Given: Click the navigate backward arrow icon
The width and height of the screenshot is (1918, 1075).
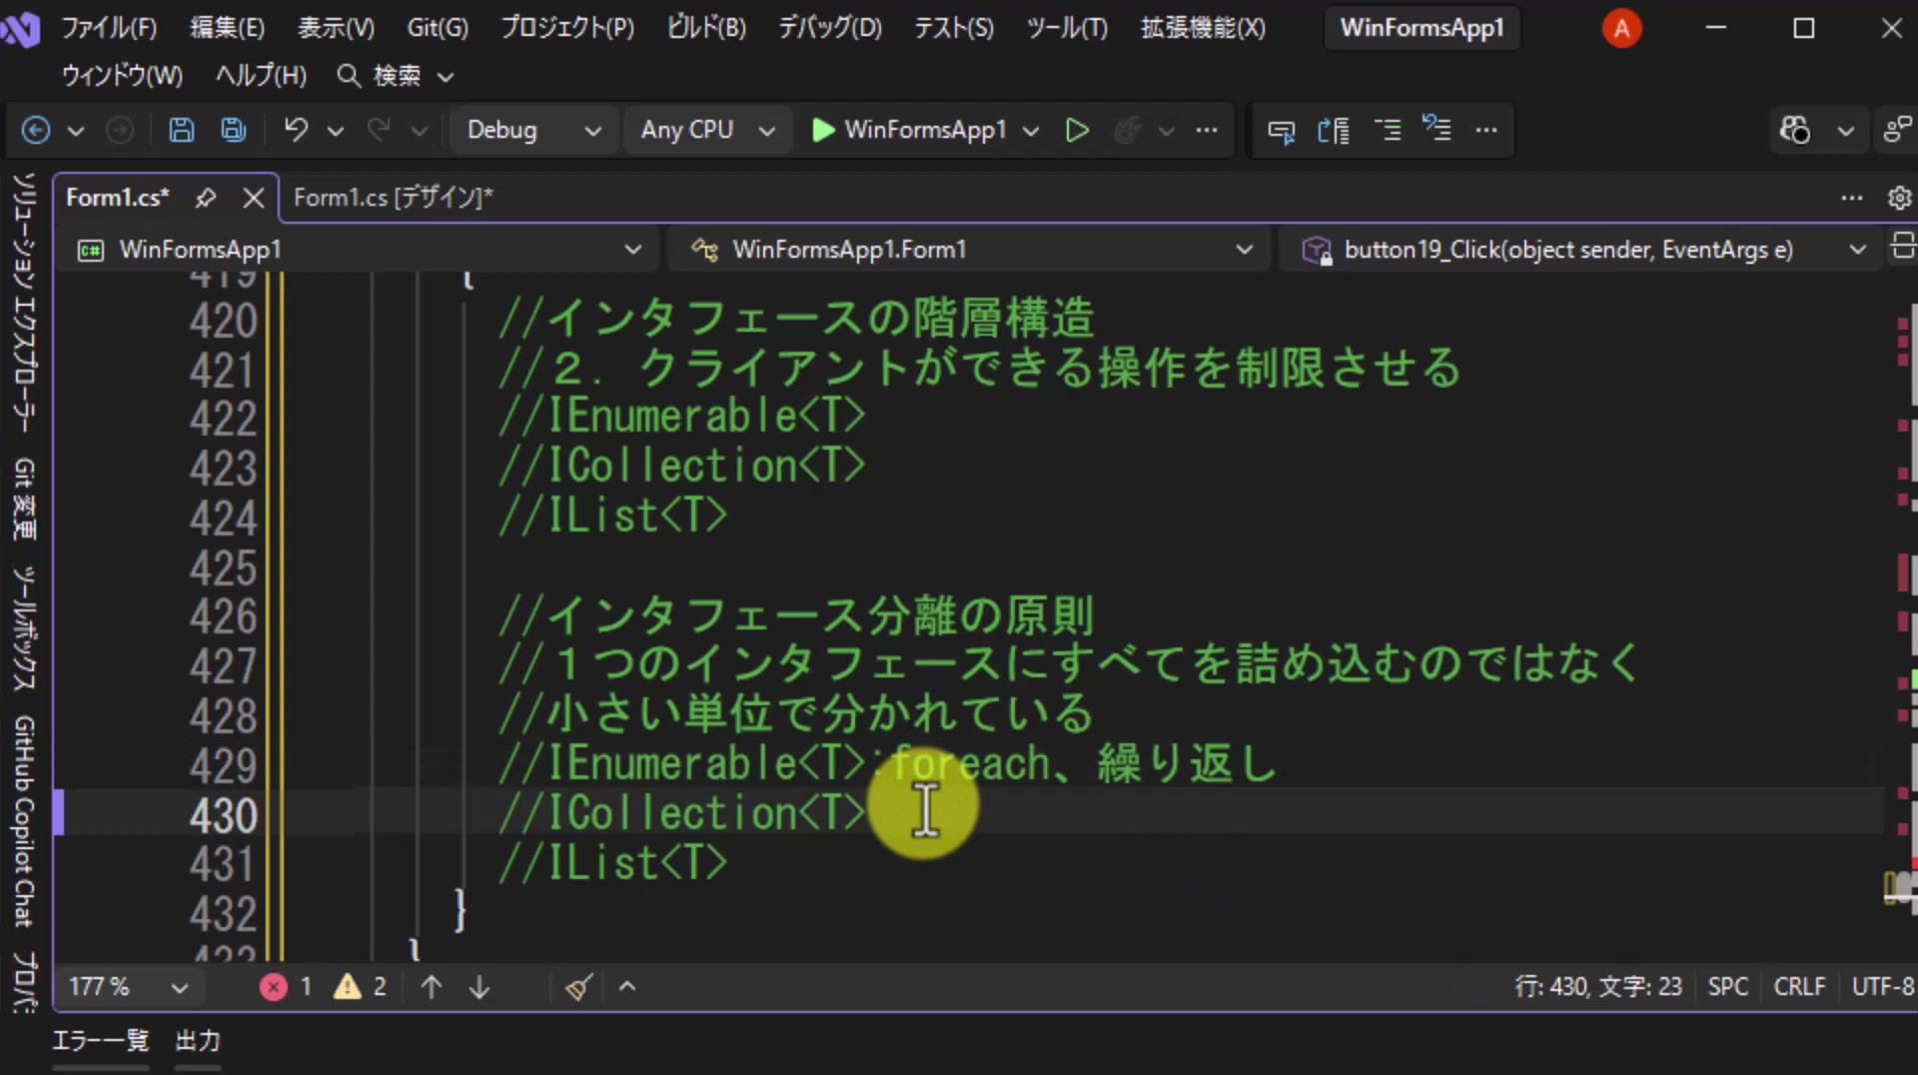Looking at the screenshot, I should click(36, 130).
